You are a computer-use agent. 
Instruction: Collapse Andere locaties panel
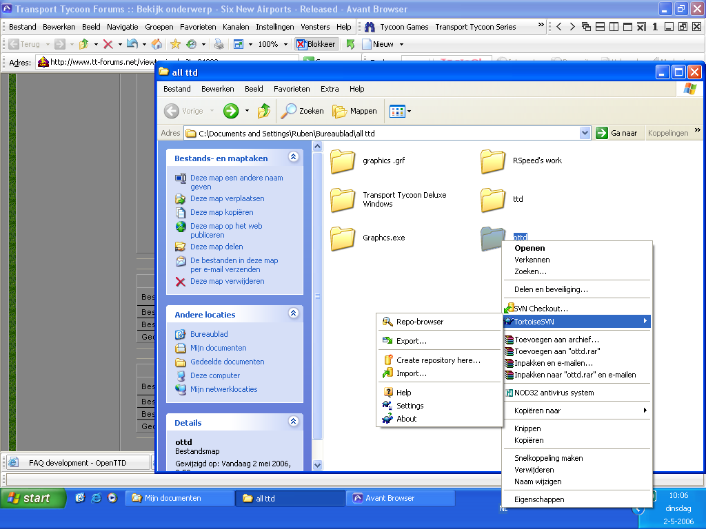[294, 313]
